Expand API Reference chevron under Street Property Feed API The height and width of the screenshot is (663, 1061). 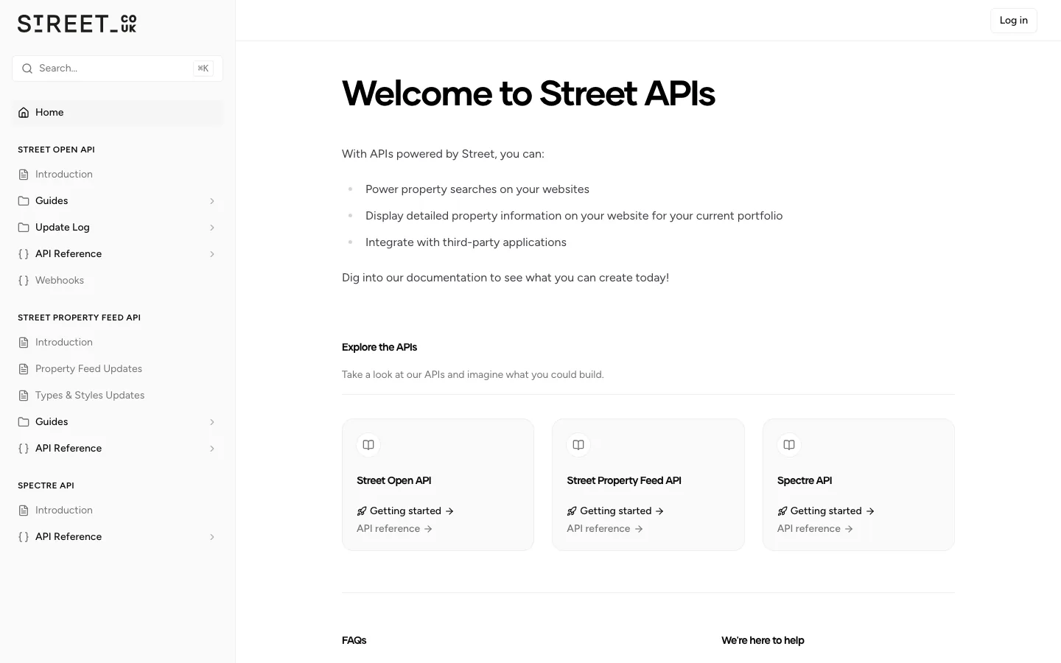212,449
